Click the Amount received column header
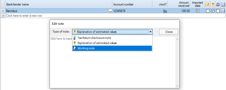Image resolution: width=226 pixels, height=90 pixels. [x=179, y=4]
